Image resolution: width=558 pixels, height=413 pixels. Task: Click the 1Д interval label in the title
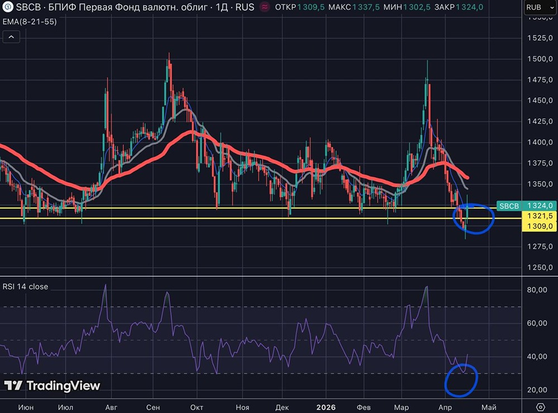click(222, 7)
